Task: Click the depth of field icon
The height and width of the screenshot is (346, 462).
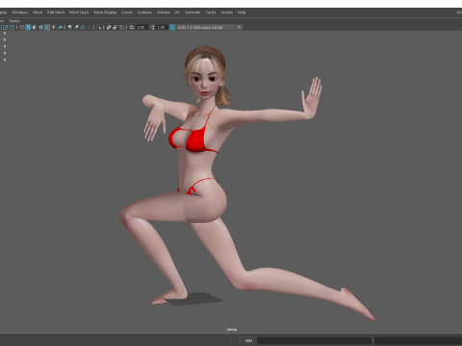Action: point(89,27)
